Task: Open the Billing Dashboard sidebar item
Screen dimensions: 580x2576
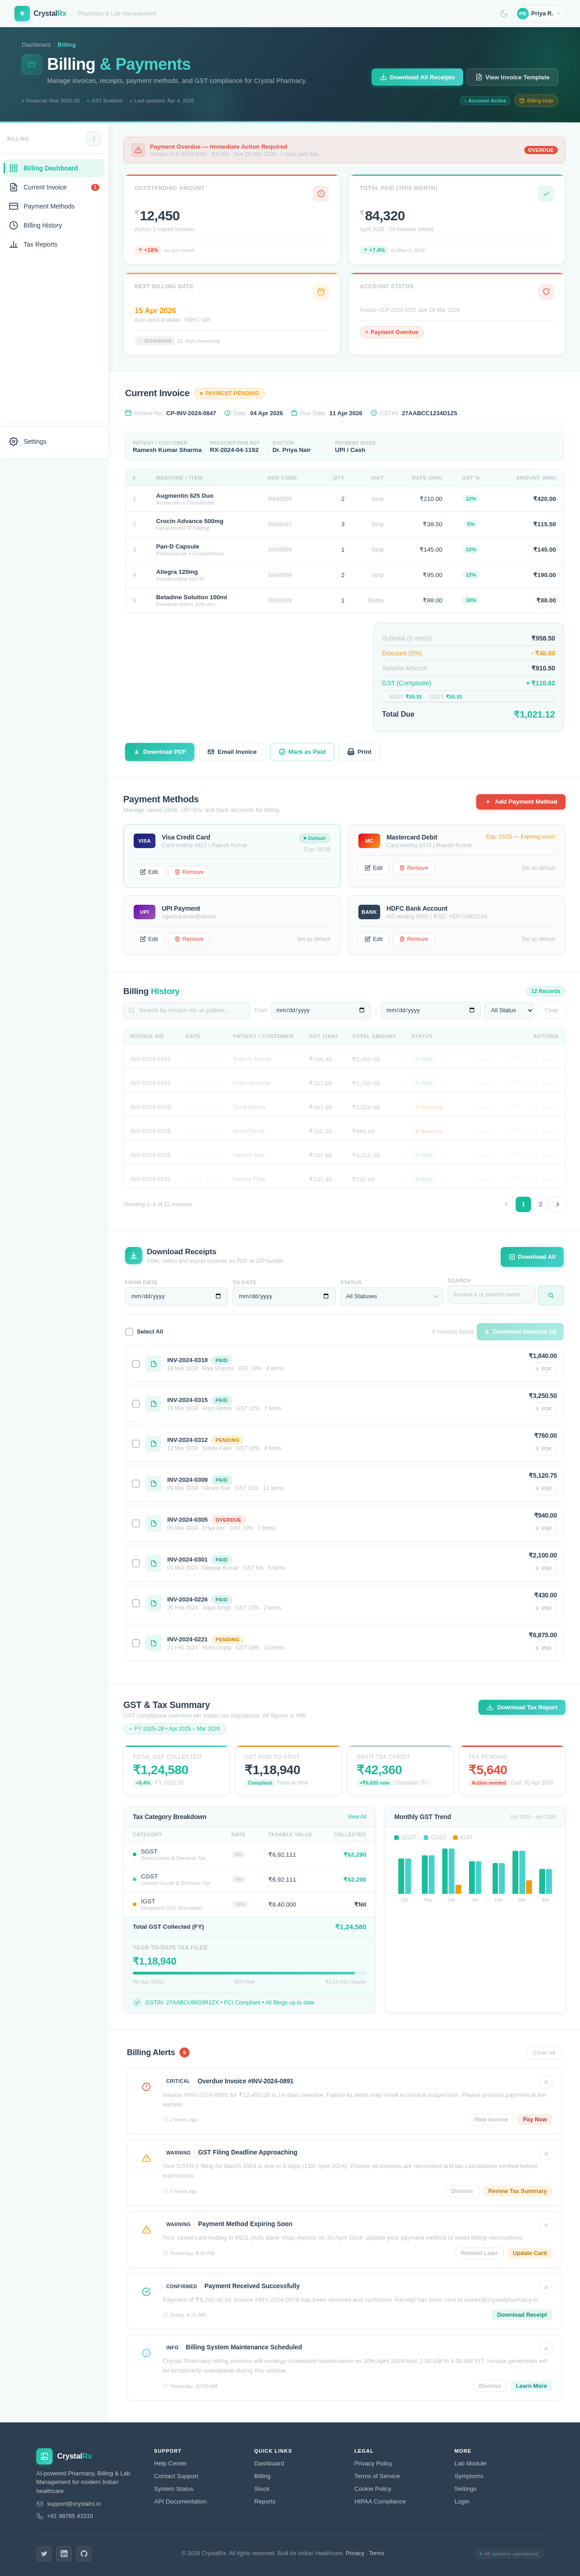Action: [x=55, y=168]
